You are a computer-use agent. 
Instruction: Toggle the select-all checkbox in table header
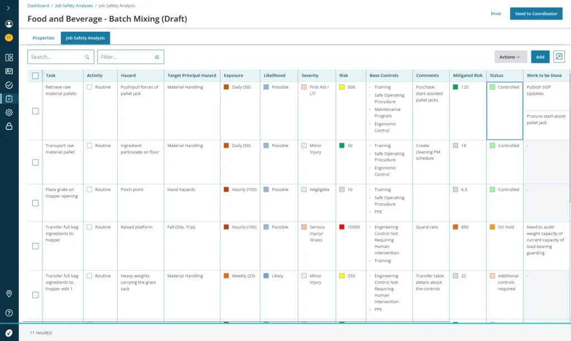click(x=36, y=76)
